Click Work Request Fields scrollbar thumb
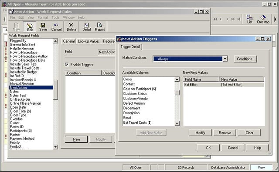The image size is (279, 172). coord(55,89)
